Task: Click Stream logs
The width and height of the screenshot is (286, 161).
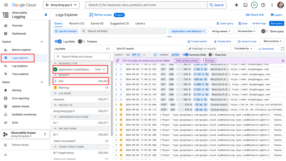Action: click(259, 23)
